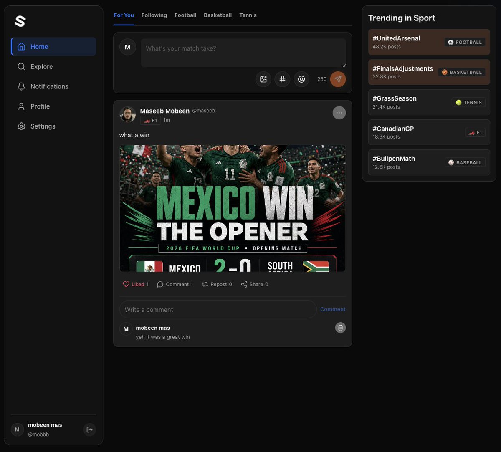
Task: Open trending topic #GrassSeason
Action: [429, 102]
